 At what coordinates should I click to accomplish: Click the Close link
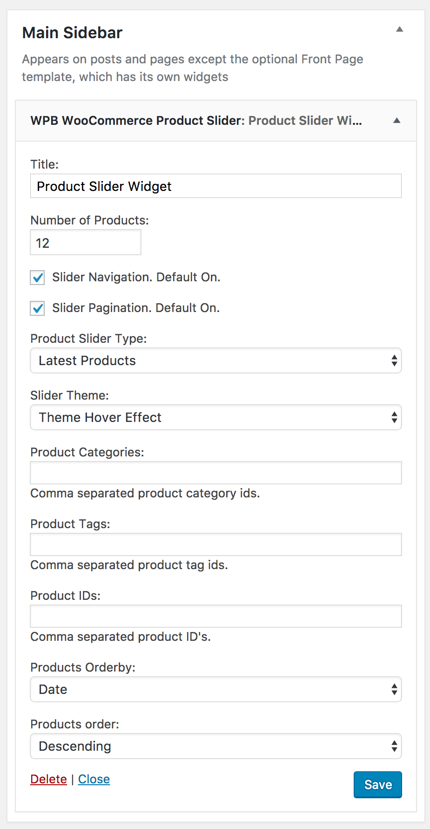coord(94,779)
